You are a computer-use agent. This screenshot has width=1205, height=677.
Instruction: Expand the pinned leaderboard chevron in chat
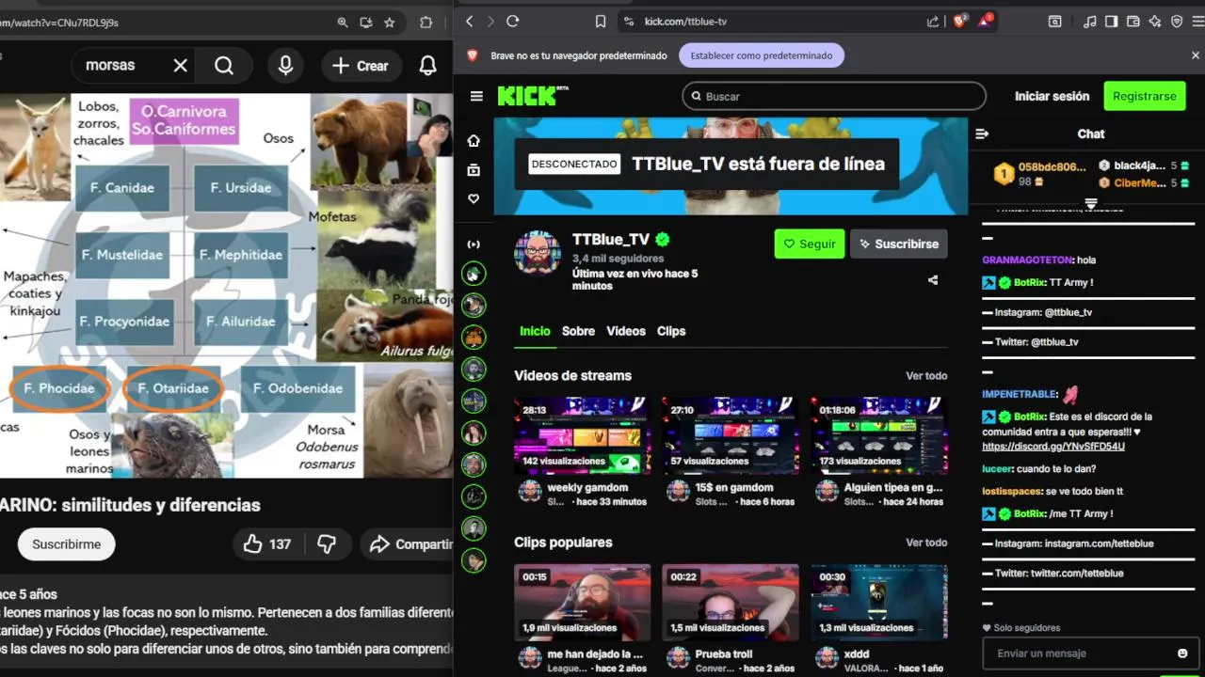click(x=1091, y=203)
